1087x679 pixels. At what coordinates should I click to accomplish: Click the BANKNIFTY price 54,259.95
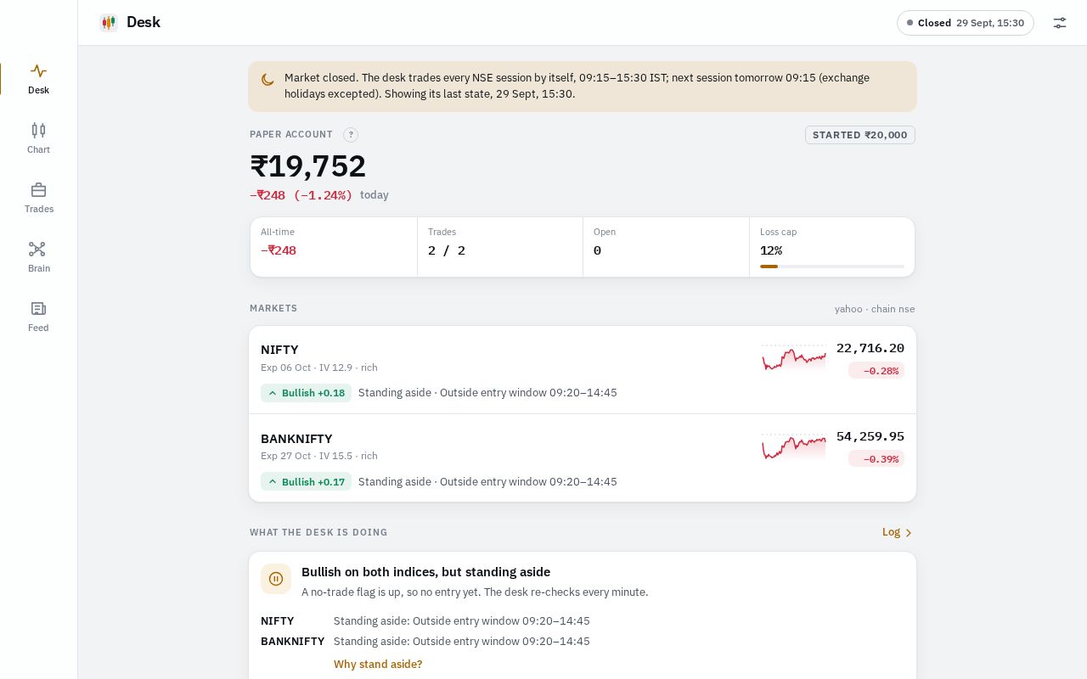coord(870,436)
